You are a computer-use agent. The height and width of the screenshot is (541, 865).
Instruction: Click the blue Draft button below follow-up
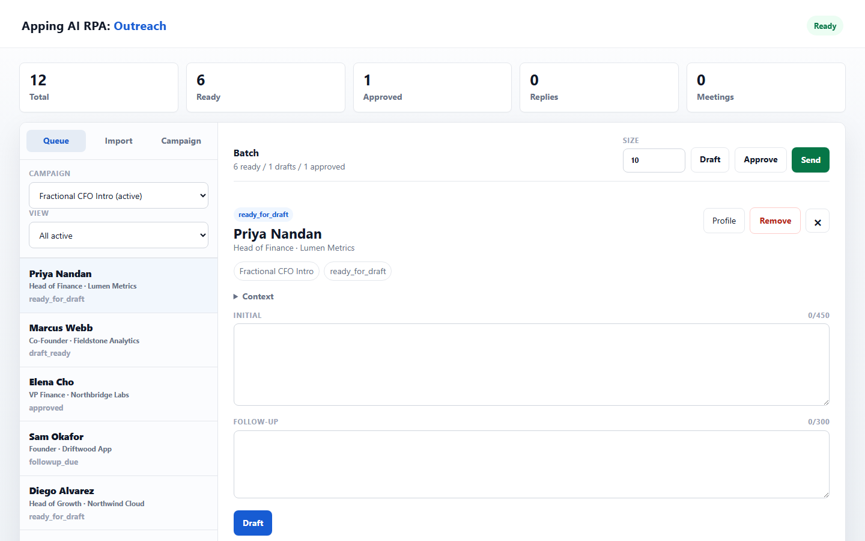[253, 523]
